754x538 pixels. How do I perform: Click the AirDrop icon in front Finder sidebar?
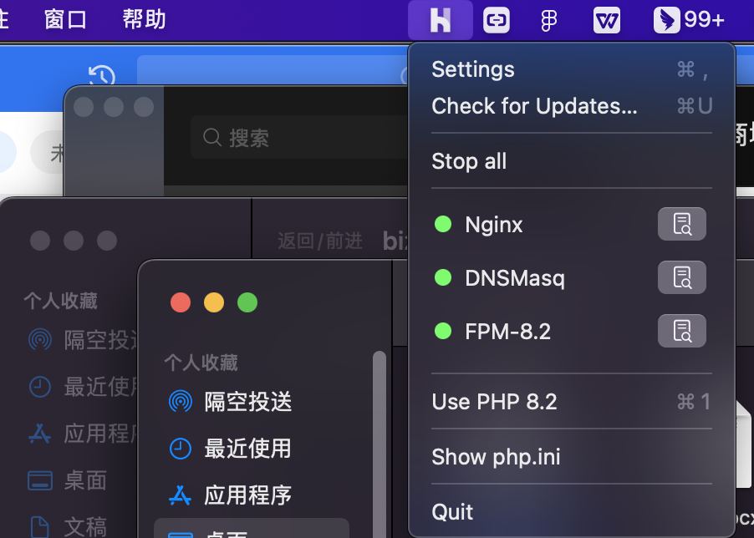pos(181,401)
